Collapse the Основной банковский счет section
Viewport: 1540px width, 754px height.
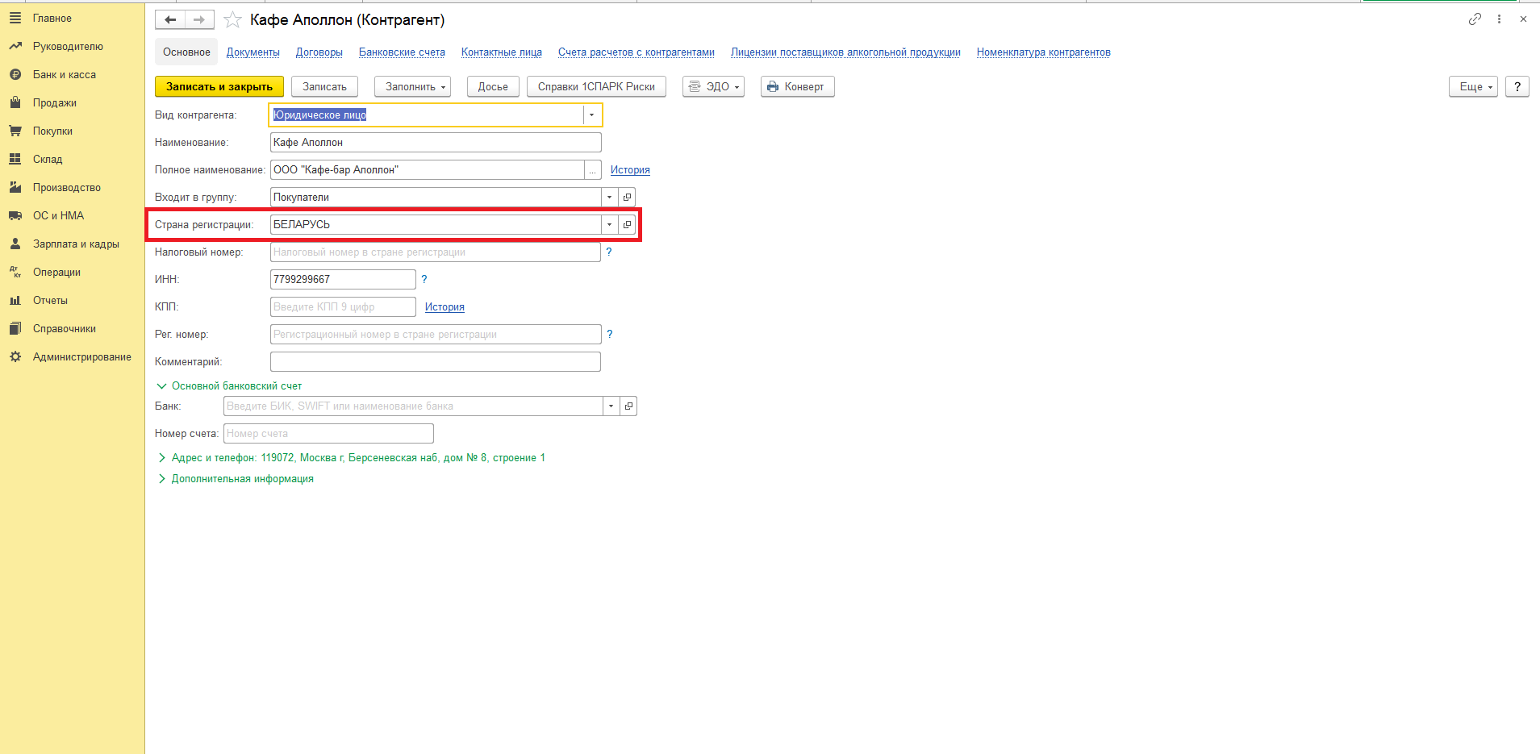click(x=228, y=385)
